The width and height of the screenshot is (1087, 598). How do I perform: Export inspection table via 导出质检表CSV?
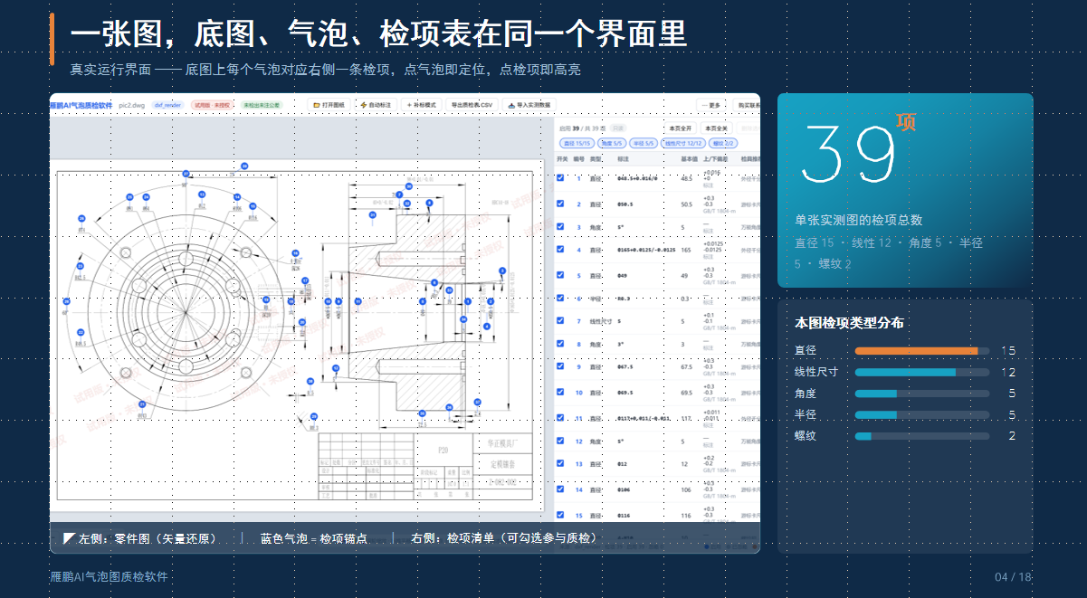pyautogui.click(x=472, y=105)
